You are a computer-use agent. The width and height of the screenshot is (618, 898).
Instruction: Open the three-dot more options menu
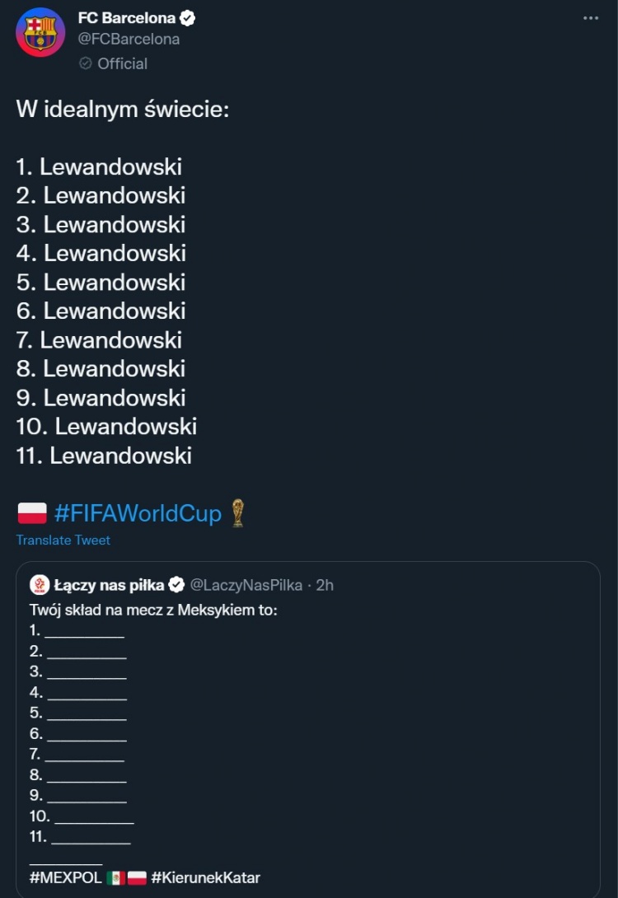point(591,18)
